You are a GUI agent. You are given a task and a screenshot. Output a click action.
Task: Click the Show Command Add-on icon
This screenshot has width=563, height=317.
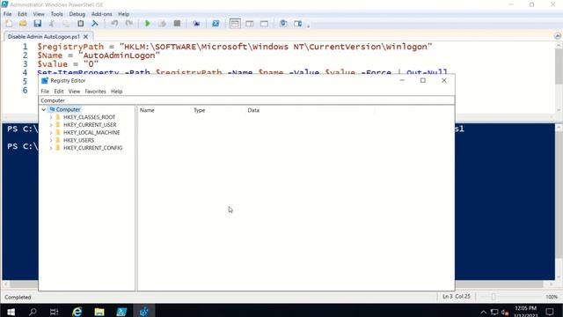(x=297, y=24)
